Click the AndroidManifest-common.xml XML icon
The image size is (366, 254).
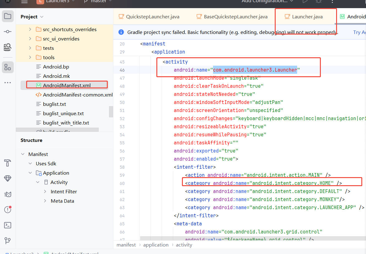coord(39,95)
